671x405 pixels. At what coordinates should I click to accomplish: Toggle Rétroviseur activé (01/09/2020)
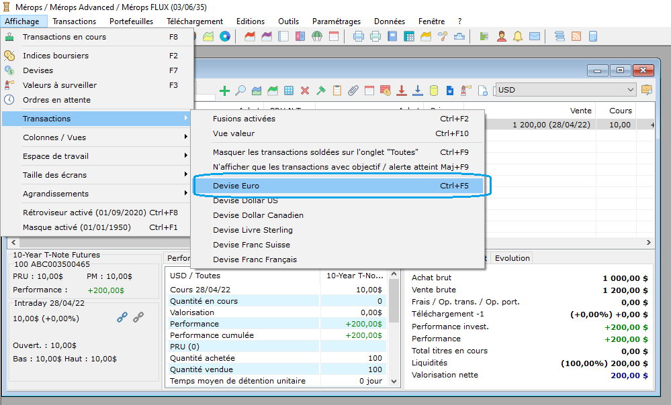(96, 213)
